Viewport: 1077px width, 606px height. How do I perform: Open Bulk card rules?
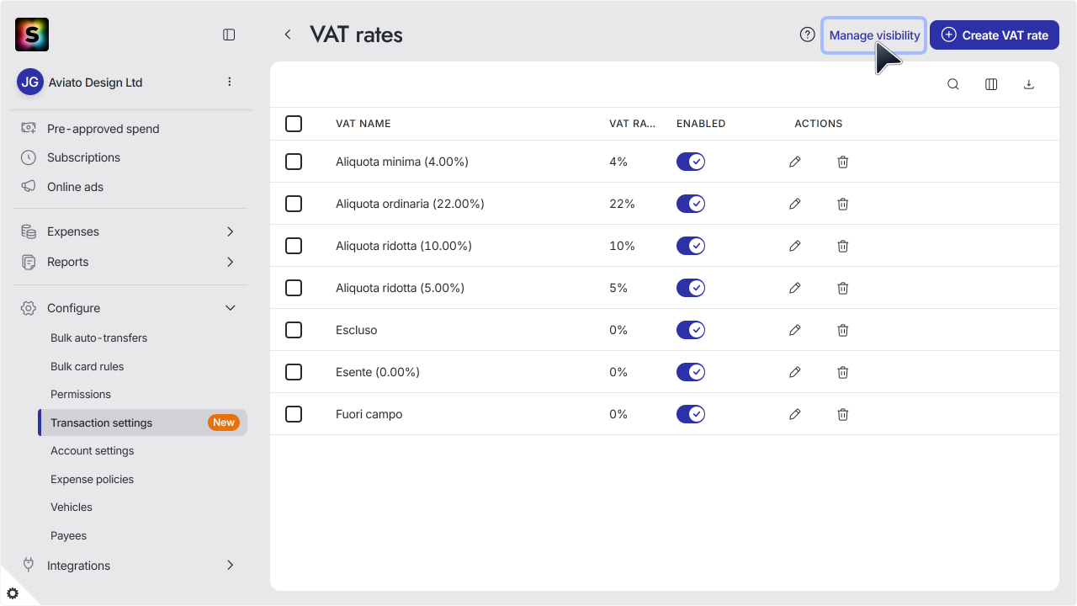coord(87,366)
